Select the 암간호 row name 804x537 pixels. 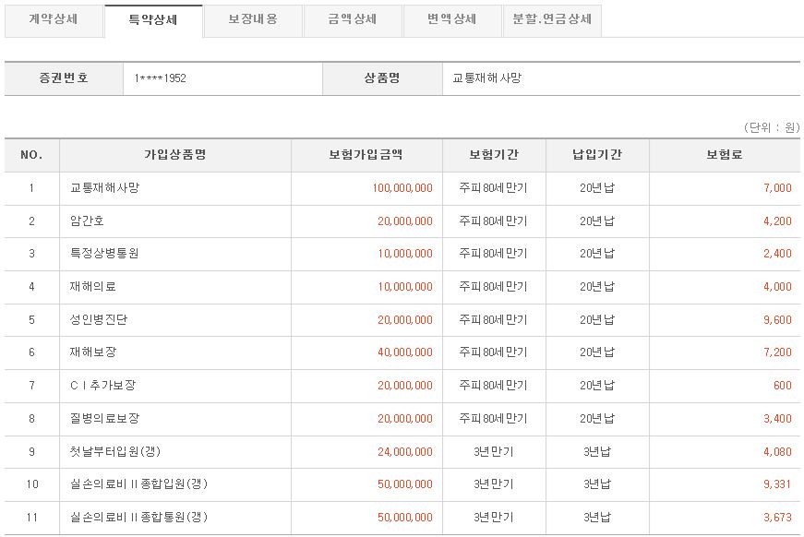[x=87, y=221]
